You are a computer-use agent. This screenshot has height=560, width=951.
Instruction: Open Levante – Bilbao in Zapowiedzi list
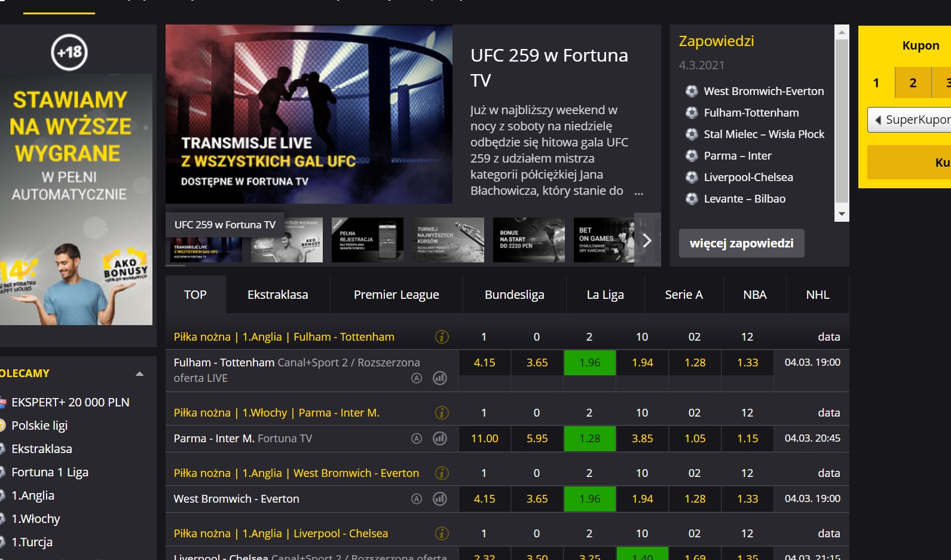[745, 198]
